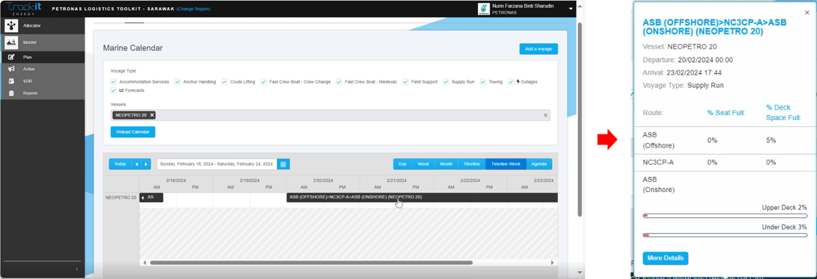Click the calendar horizontal scrollbar thumb
Screen dimensions: 817x279
coord(310,263)
